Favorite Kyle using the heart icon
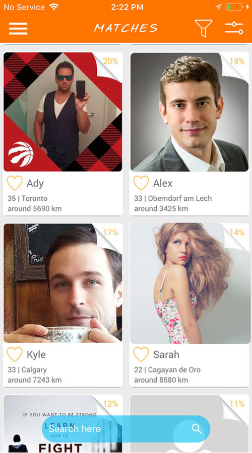 click(x=15, y=354)
